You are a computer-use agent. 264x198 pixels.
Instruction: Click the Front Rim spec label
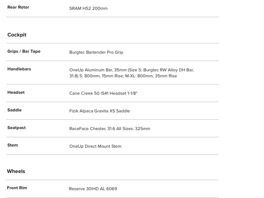tap(17, 188)
